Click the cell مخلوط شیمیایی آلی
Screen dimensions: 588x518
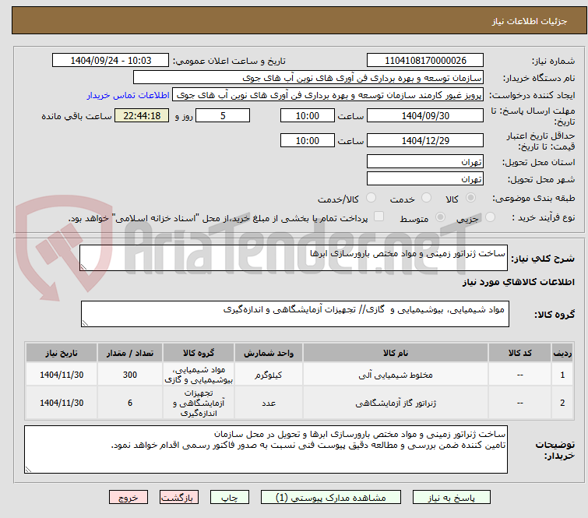coord(396,375)
